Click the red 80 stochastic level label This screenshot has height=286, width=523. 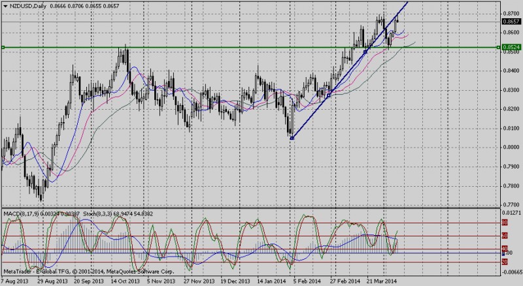coord(505,224)
